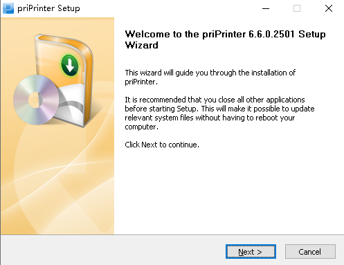Minimize the priPrinter Setup window

[x=266, y=8]
